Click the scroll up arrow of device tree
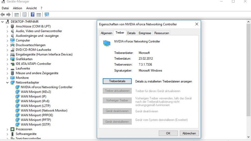 coord(248,22)
